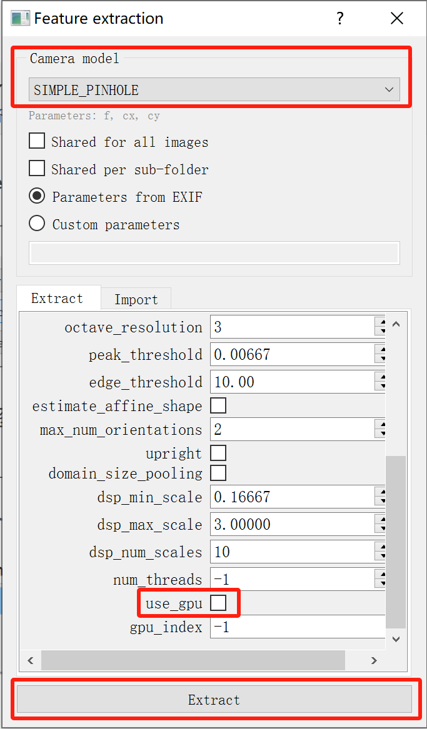Expand the SIMPLE_PINHOLE selection list
Screen dimensions: 427x729
[388, 89]
